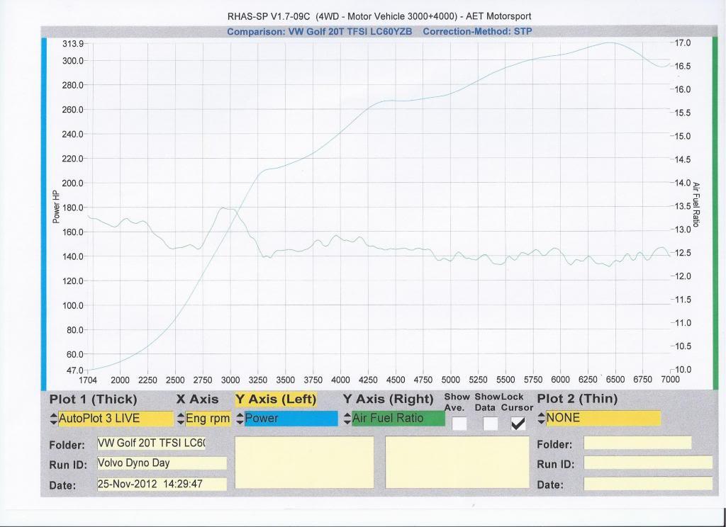This screenshot has height=527, width=726.
Task: Tick the Show Data checkbox
Action: pos(490,424)
